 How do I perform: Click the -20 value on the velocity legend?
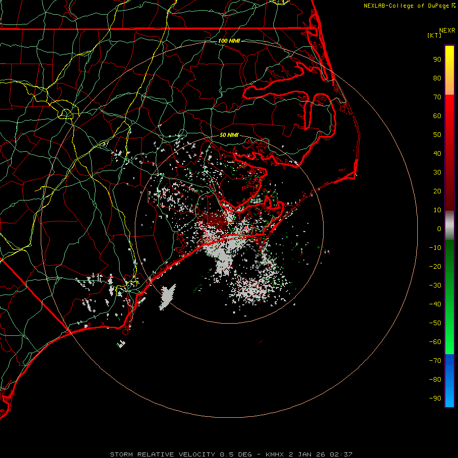point(435,266)
